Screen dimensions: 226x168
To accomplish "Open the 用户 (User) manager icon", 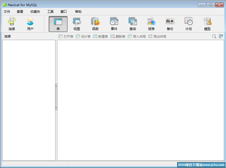I will click(30, 24).
